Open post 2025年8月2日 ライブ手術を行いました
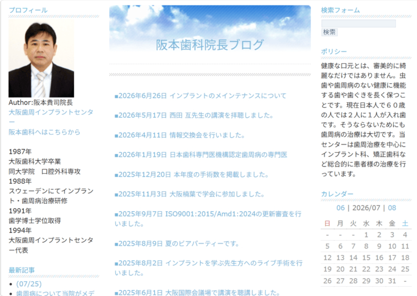 pos(209,268)
